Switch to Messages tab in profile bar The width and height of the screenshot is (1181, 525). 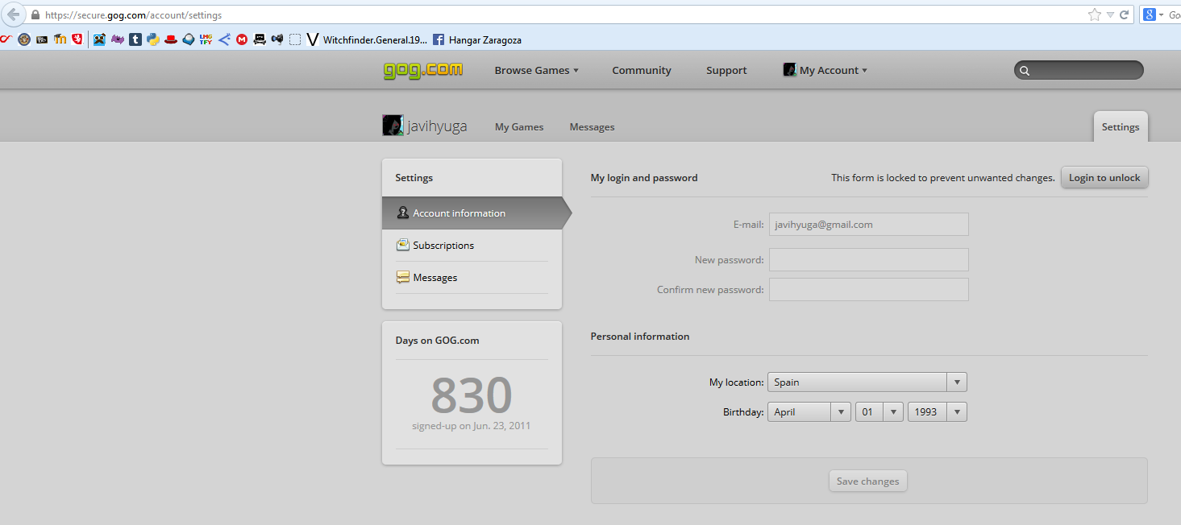(592, 126)
